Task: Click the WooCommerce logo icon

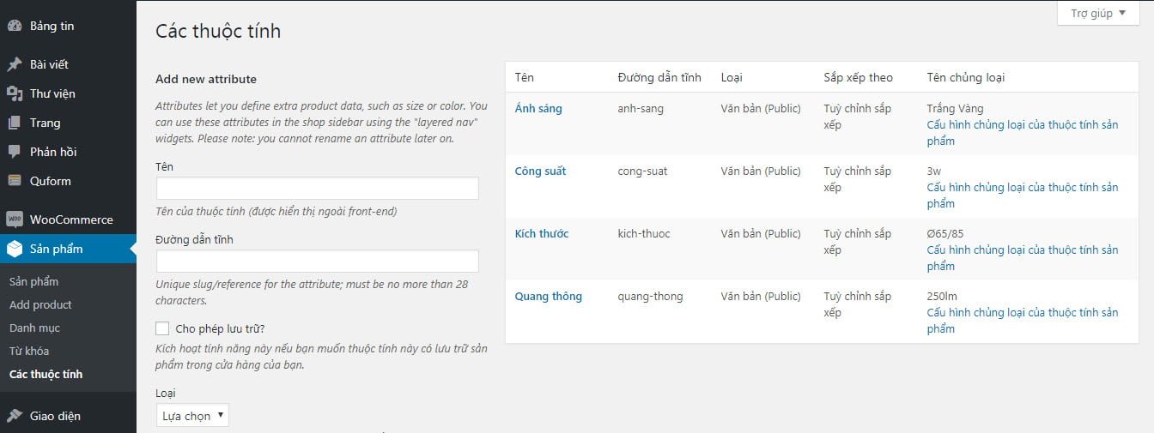Action: [14, 220]
